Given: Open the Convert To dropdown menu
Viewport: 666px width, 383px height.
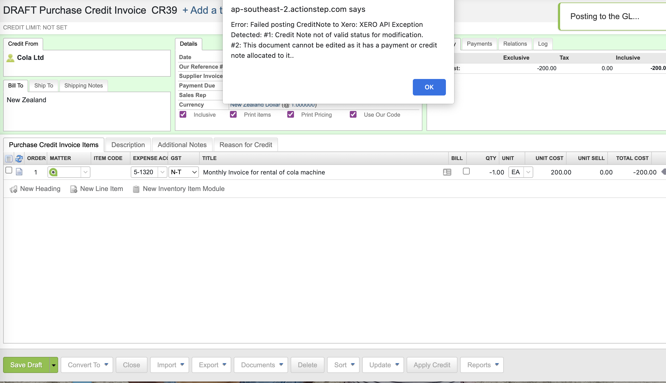Looking at the screenshot, I should coord(87,365).
